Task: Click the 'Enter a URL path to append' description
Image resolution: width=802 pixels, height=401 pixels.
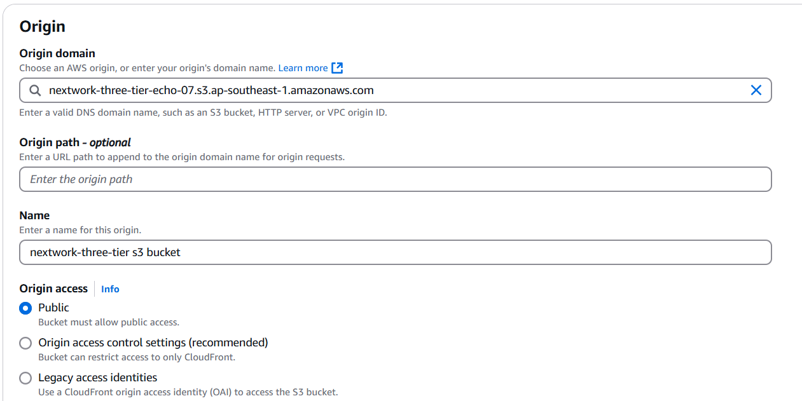Action: [182, 157]
